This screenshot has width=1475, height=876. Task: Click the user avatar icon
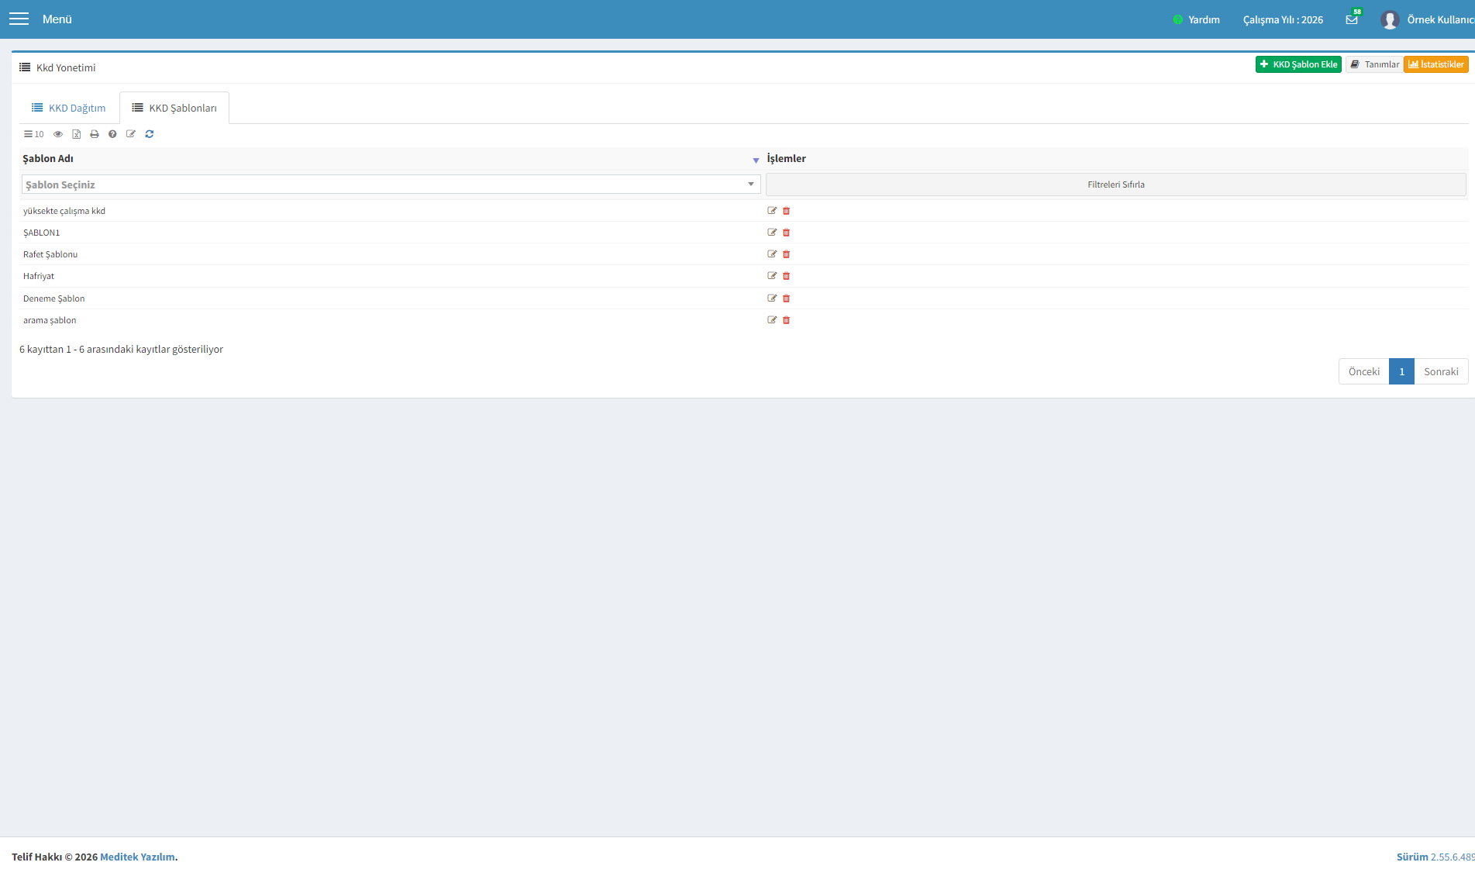pyautogui.click(x=1389, y=19)
